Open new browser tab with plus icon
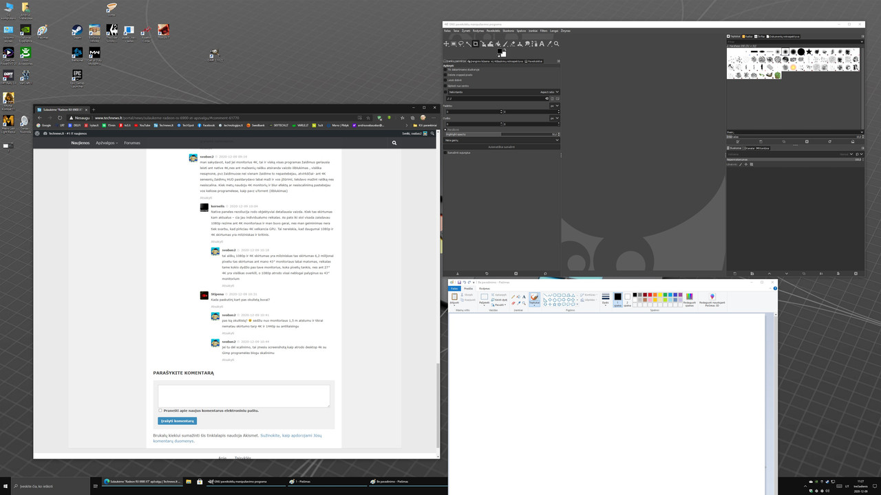The image size is (881, 495). 94,109
